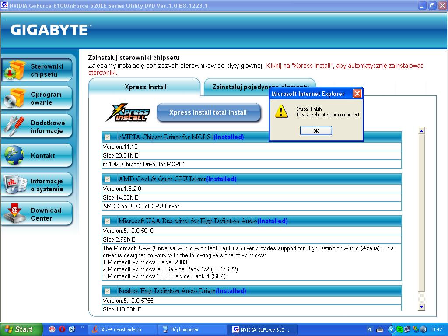Click the network computers tray icon
The height and width of the screenshot is (336, 448).
point(407,330)
